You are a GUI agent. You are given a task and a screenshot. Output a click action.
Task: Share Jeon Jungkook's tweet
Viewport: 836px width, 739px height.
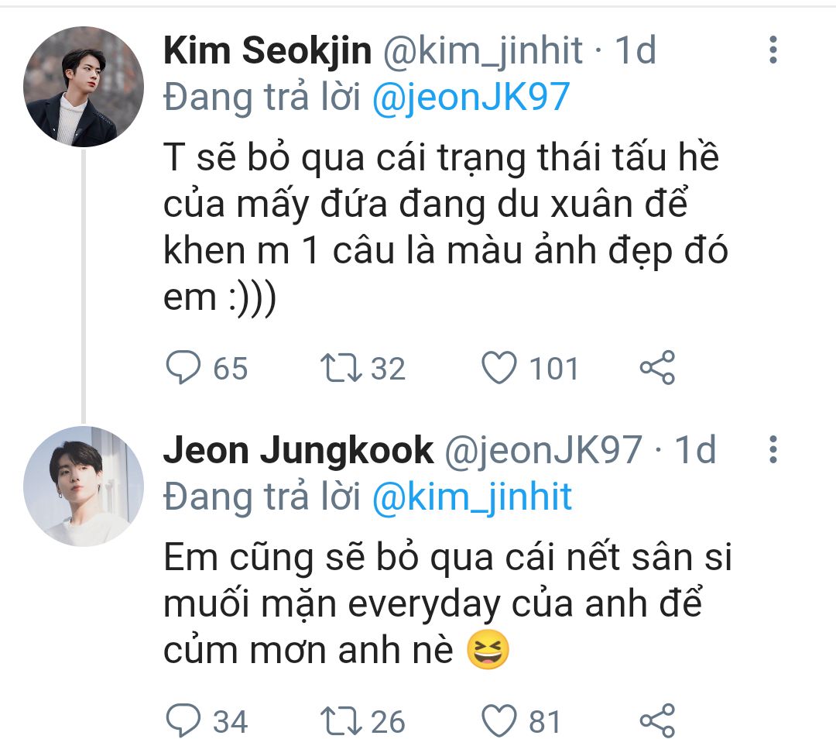point(657,720)
